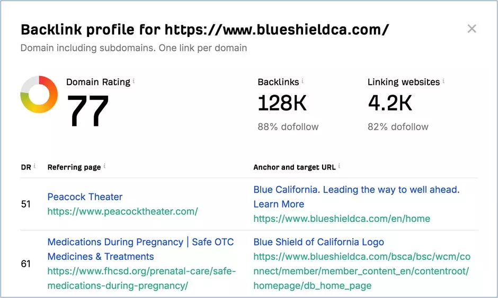Click the DR column header
Screen dimensions: 498x298
pyautogui.click(x=26, y=167)
